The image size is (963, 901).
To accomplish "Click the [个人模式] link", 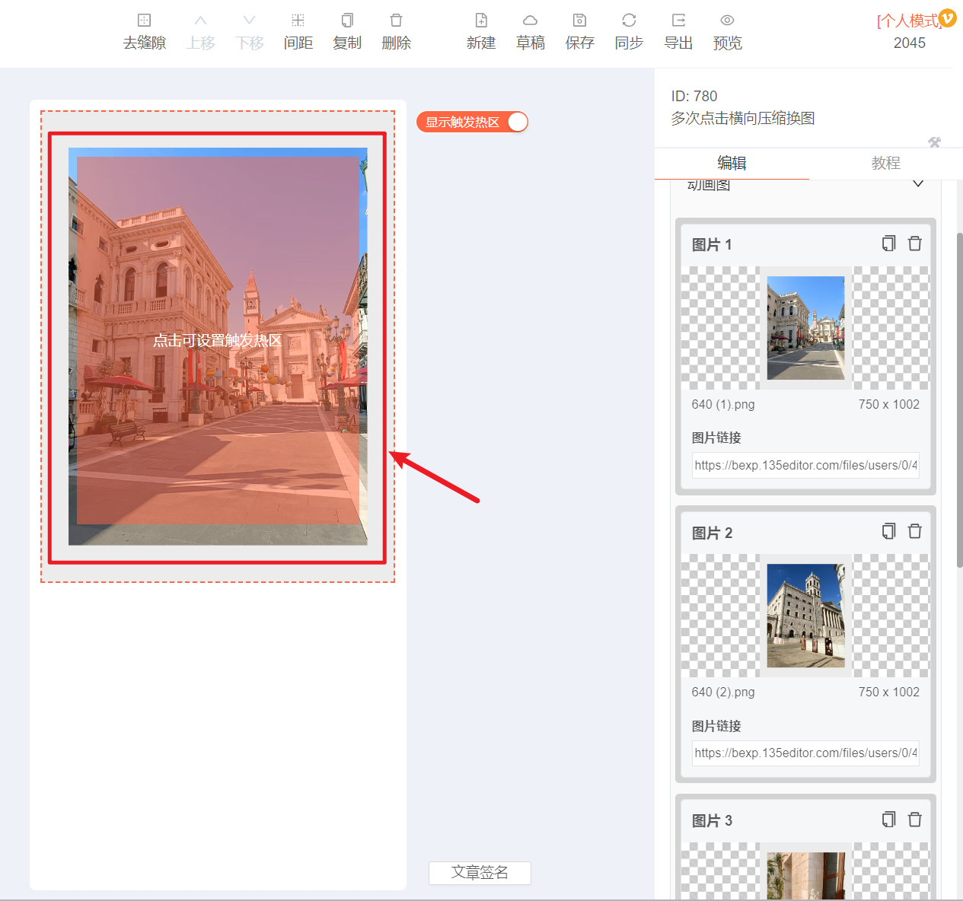I will (907, 21).
